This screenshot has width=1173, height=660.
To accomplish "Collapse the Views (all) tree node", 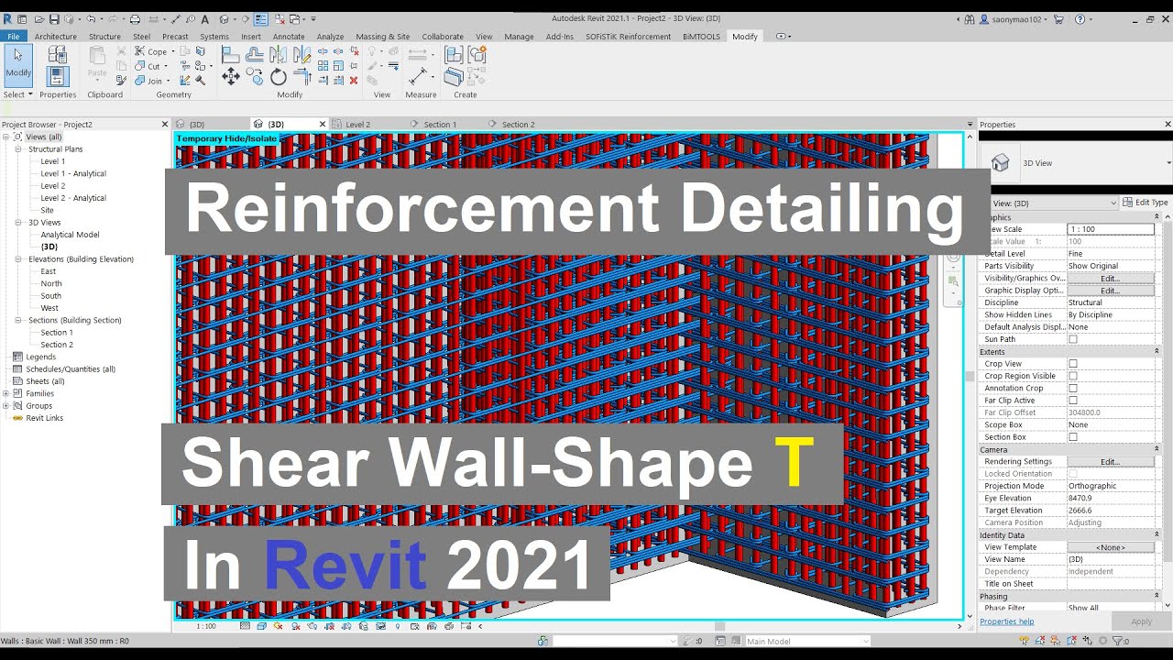I will pyautogui.click(x=5, y=137).
